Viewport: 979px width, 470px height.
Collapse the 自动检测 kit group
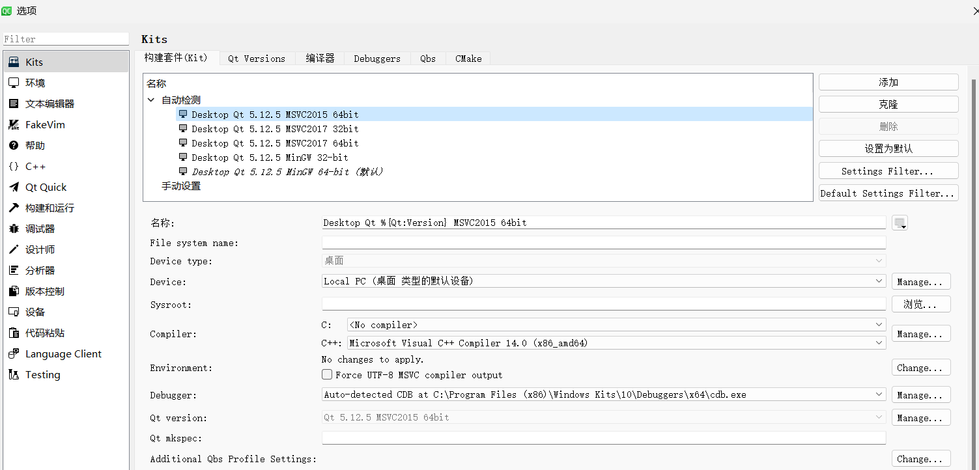151,100
